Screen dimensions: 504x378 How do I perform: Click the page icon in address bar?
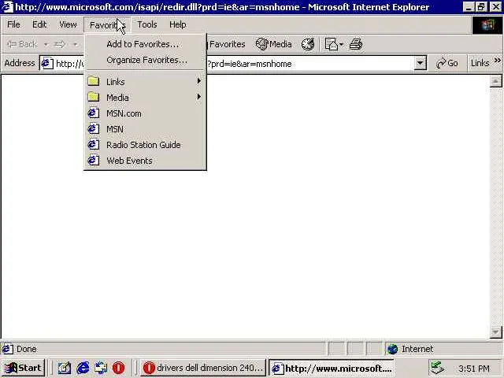click(x=46, y=63)
